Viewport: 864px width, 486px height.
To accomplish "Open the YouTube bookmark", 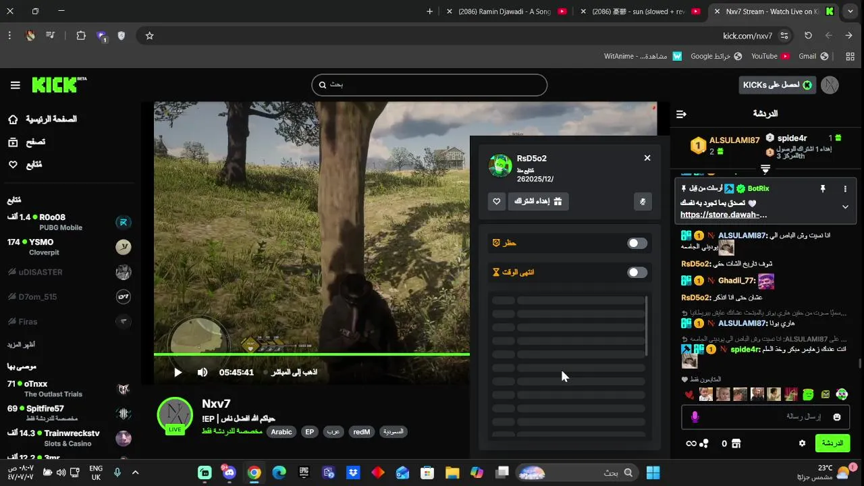I will coord(770,56).
